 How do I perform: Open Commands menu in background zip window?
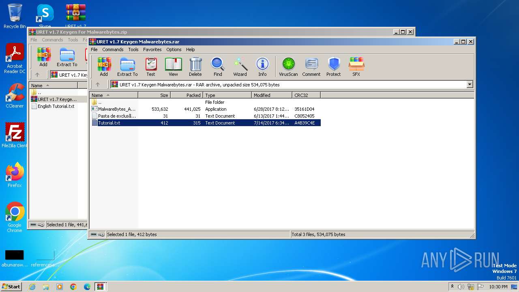(x=52, y=40)
